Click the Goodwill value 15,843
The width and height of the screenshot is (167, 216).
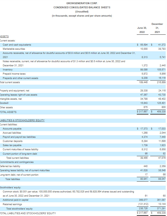click(x=144, y=103)
